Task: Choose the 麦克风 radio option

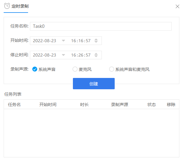Action: click(x=75, y=69)
